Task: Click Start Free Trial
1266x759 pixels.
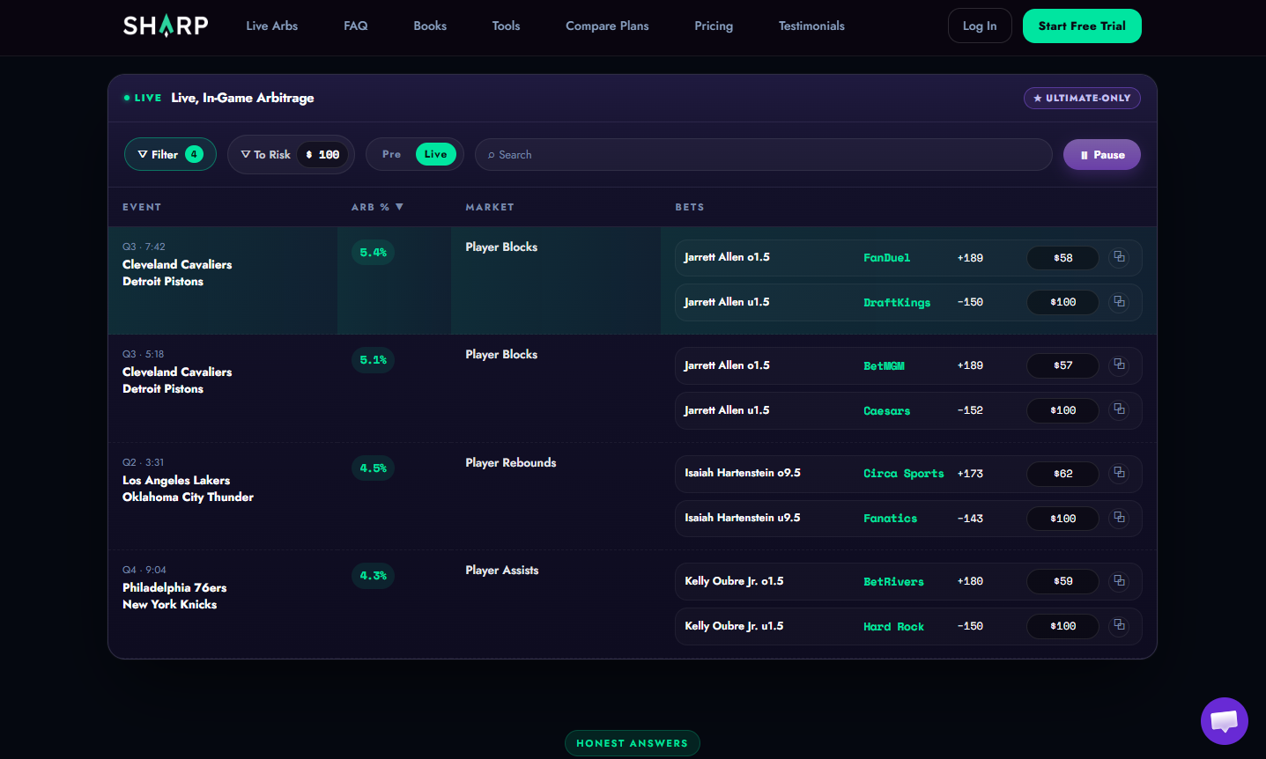Action: tap(1082, 26)
